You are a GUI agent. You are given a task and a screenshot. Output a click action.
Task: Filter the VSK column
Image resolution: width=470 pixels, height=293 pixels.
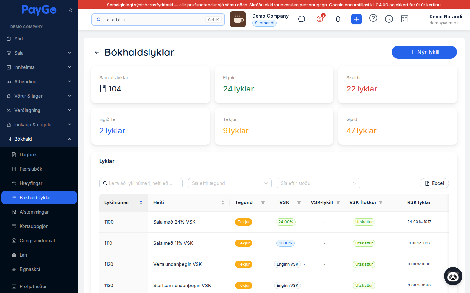[x=299, y=202]
